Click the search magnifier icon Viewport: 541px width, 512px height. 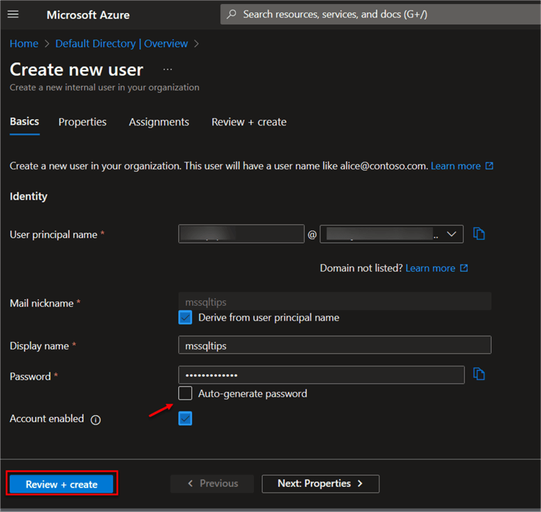[232, 15]
